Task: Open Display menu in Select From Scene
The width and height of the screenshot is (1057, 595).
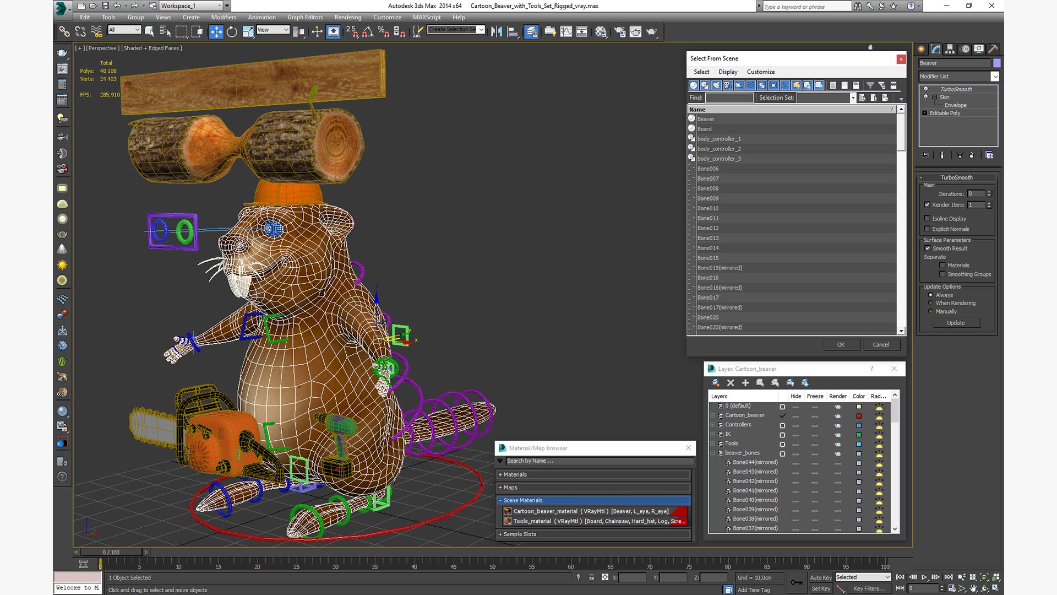Action: click(x=728, y=72)
